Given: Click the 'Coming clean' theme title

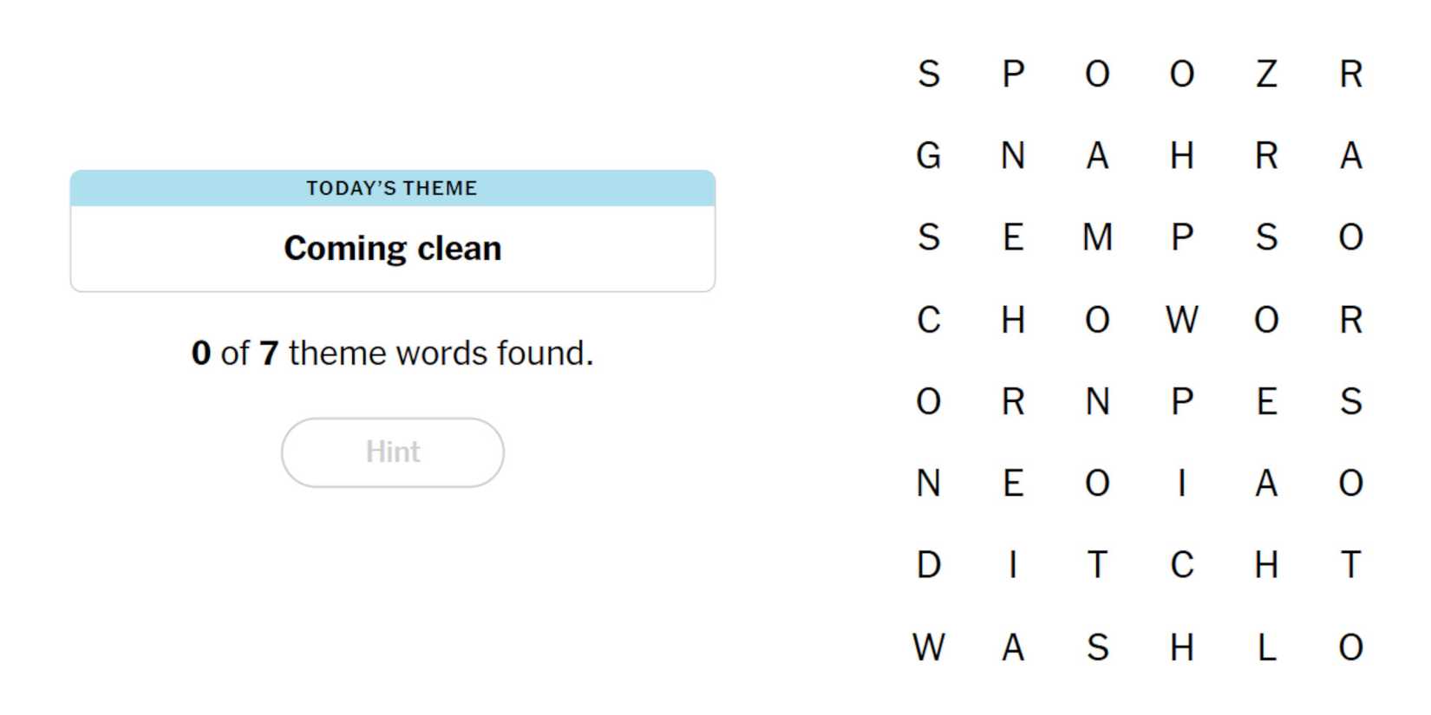Looking at the screenshot, I should pos(392,249).
